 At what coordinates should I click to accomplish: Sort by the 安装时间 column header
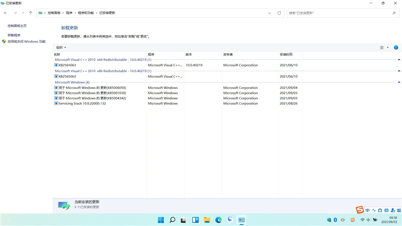[x=286, y=54]
